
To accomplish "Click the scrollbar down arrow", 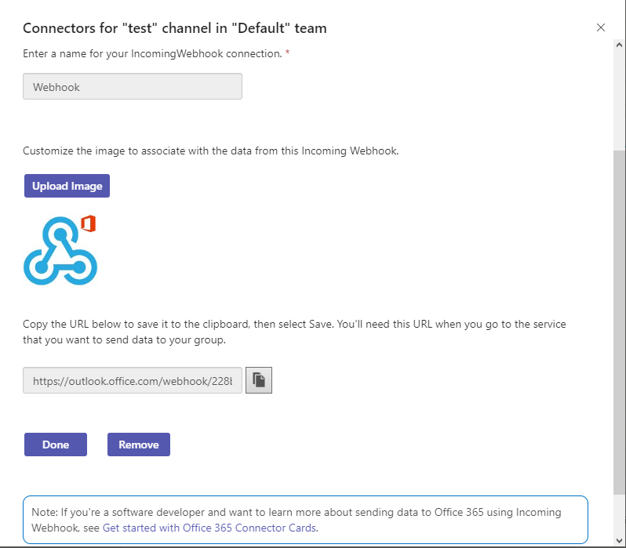I will tap(619, 541).
